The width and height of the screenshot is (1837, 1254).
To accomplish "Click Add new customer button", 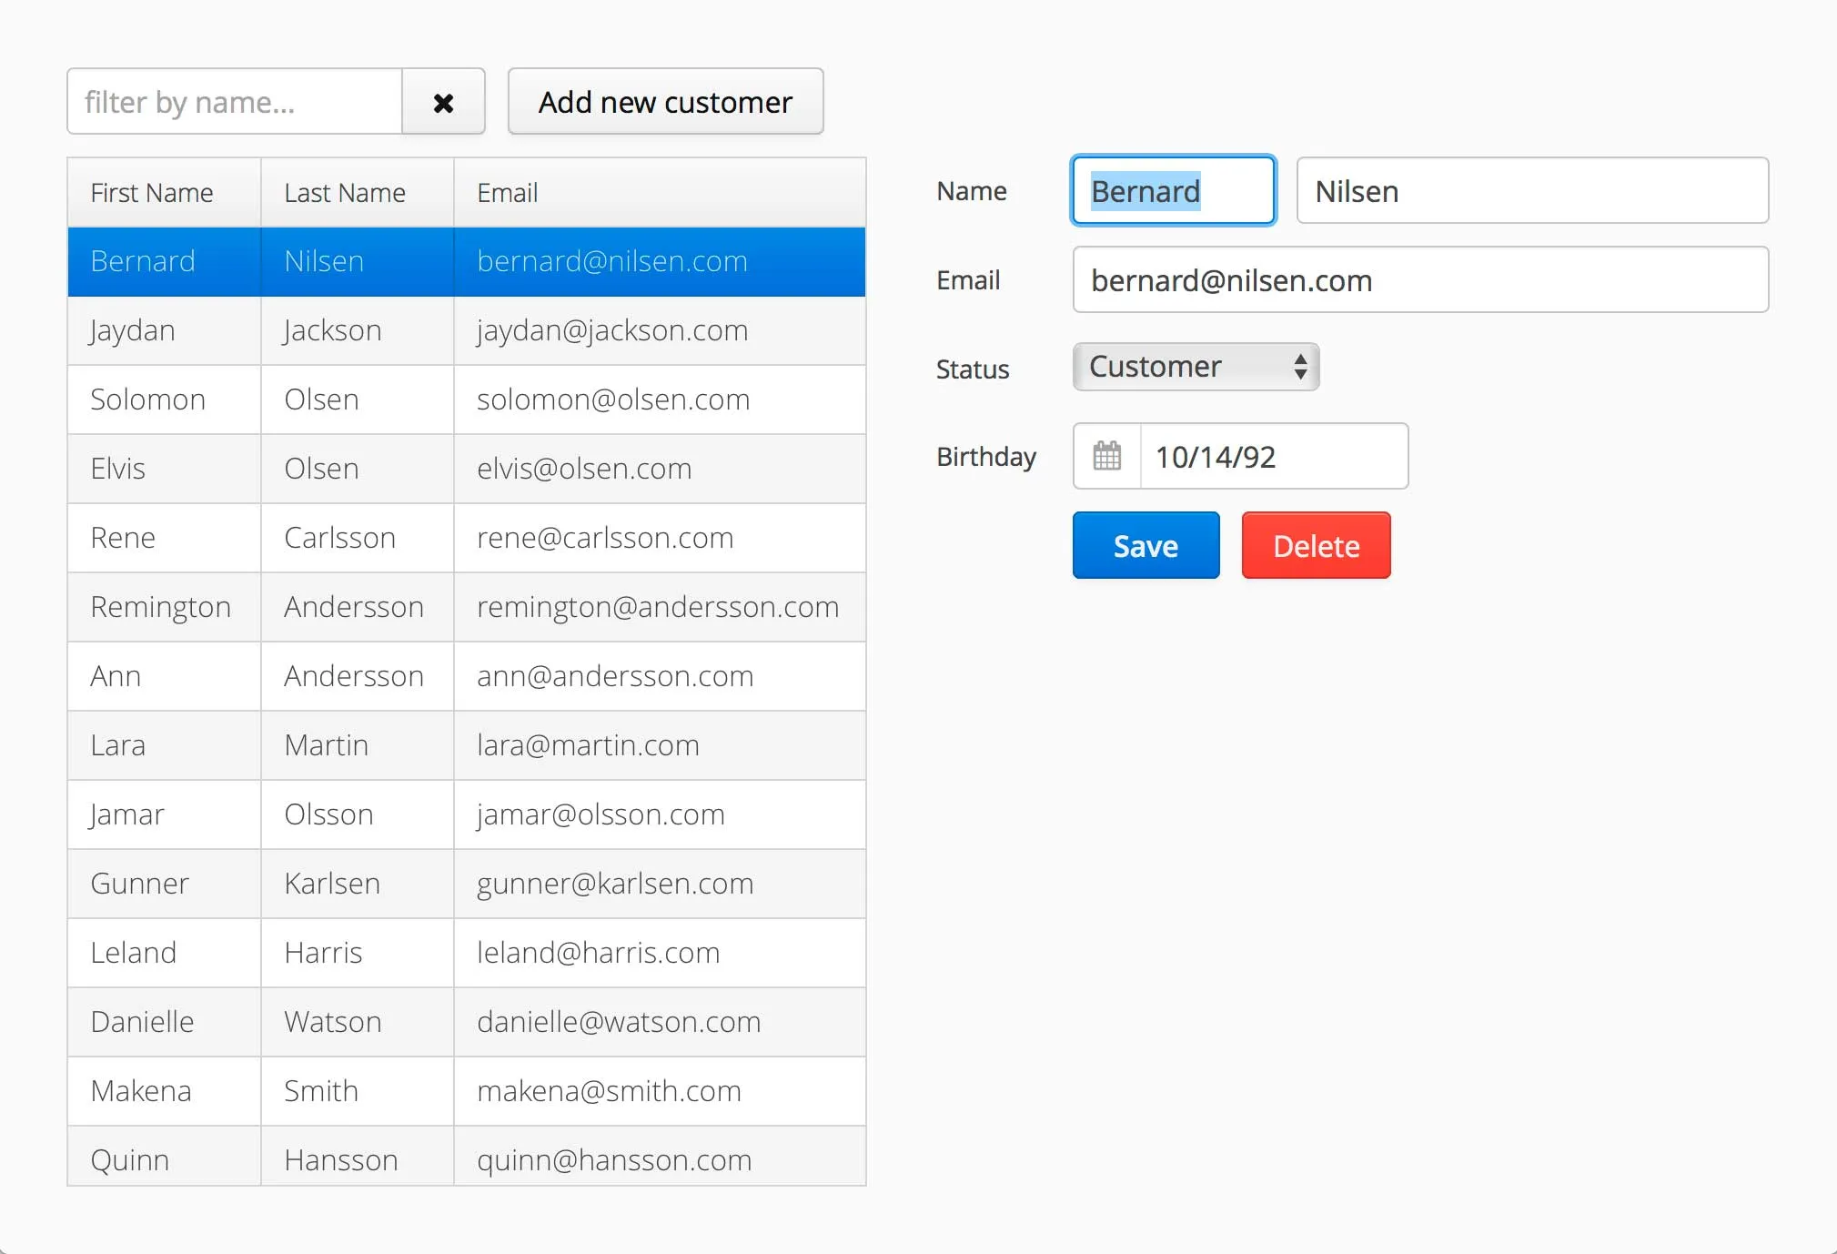I will pyautogui.click(x=665, y=102).
